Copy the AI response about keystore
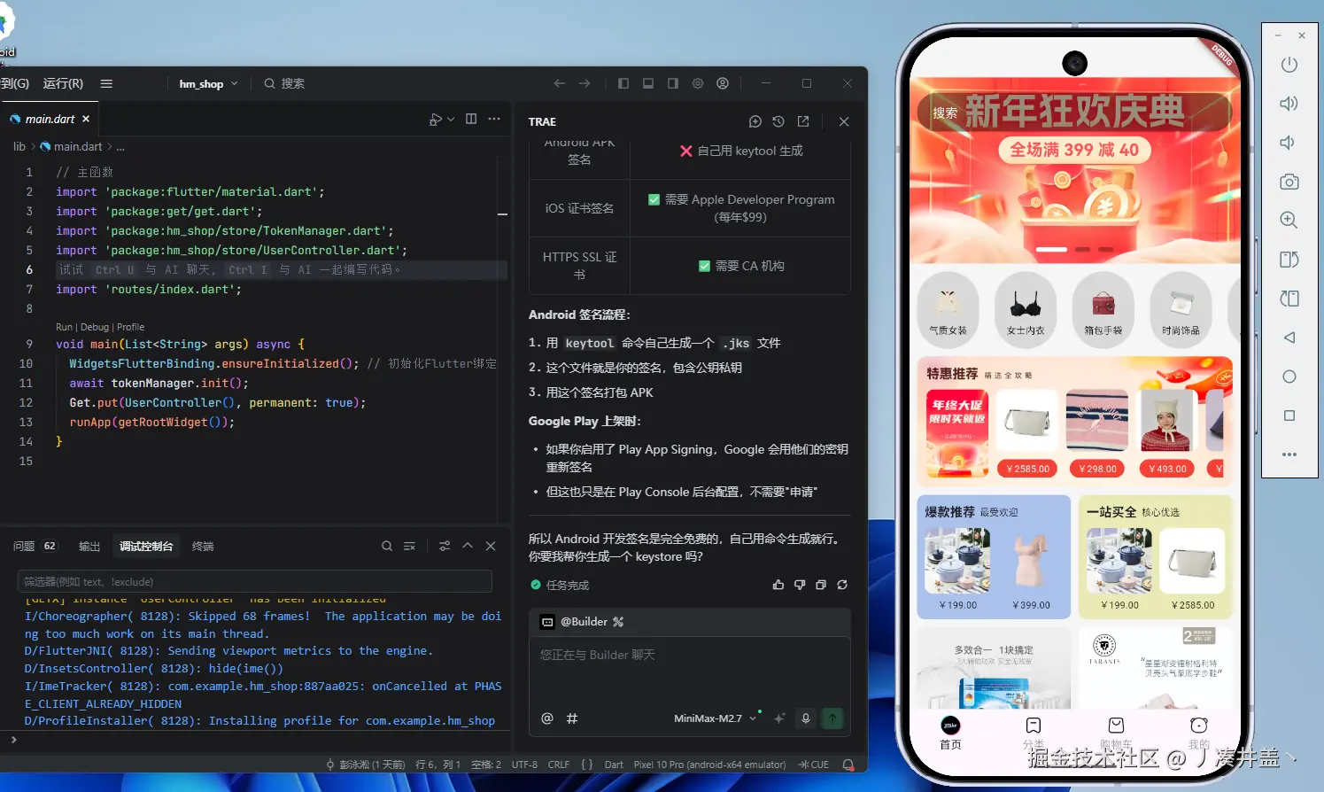Viewport: 1324px width, 792px height. pyautogui.click(x=821, y=585)
